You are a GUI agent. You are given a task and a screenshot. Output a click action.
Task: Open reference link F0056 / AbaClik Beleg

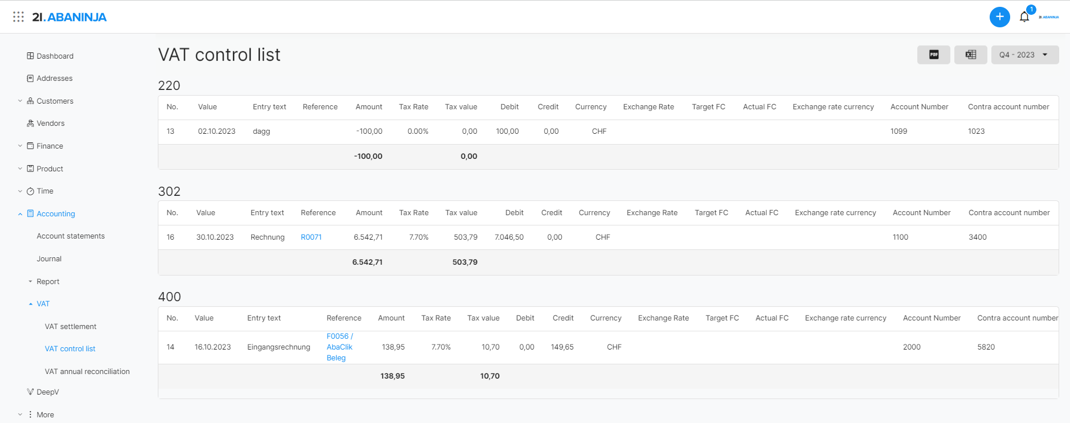[x=340, y=347]
